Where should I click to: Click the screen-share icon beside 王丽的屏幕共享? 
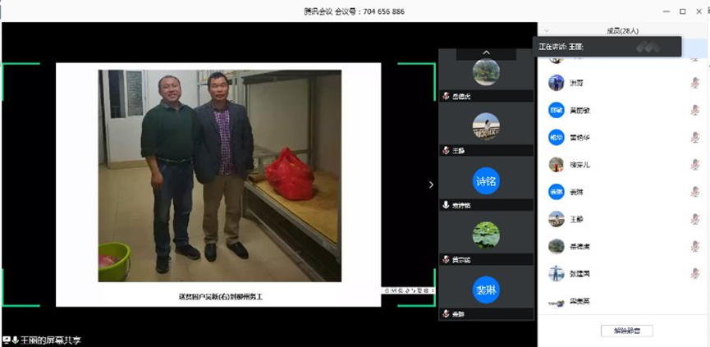tap(7, 340)
